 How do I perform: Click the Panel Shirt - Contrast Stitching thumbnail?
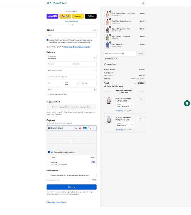pyautogui.click(x=107, y=22)
